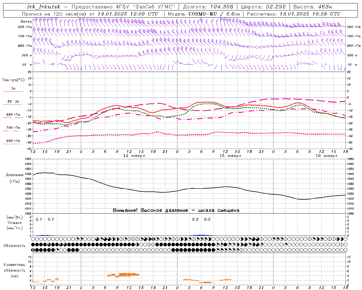This screenshot has height=290, width=362.
Task: Click the 'Давление' pressure label
Action: tap(14, 175)
